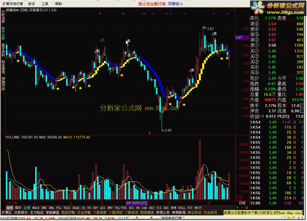Open 基本资料 side tab
Image resolution: width=307 pixels, height=221 pixels.
3,50
